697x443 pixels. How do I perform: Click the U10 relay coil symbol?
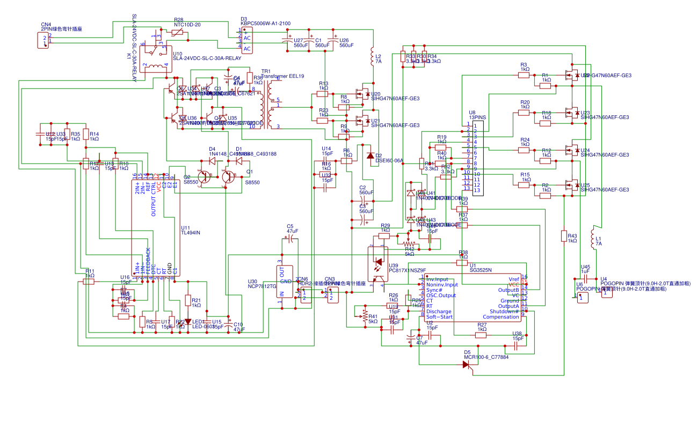[156, 67]
